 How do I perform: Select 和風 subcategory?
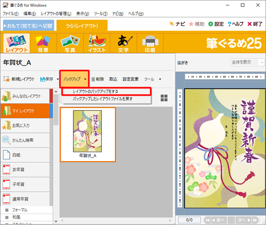[27, 217]
